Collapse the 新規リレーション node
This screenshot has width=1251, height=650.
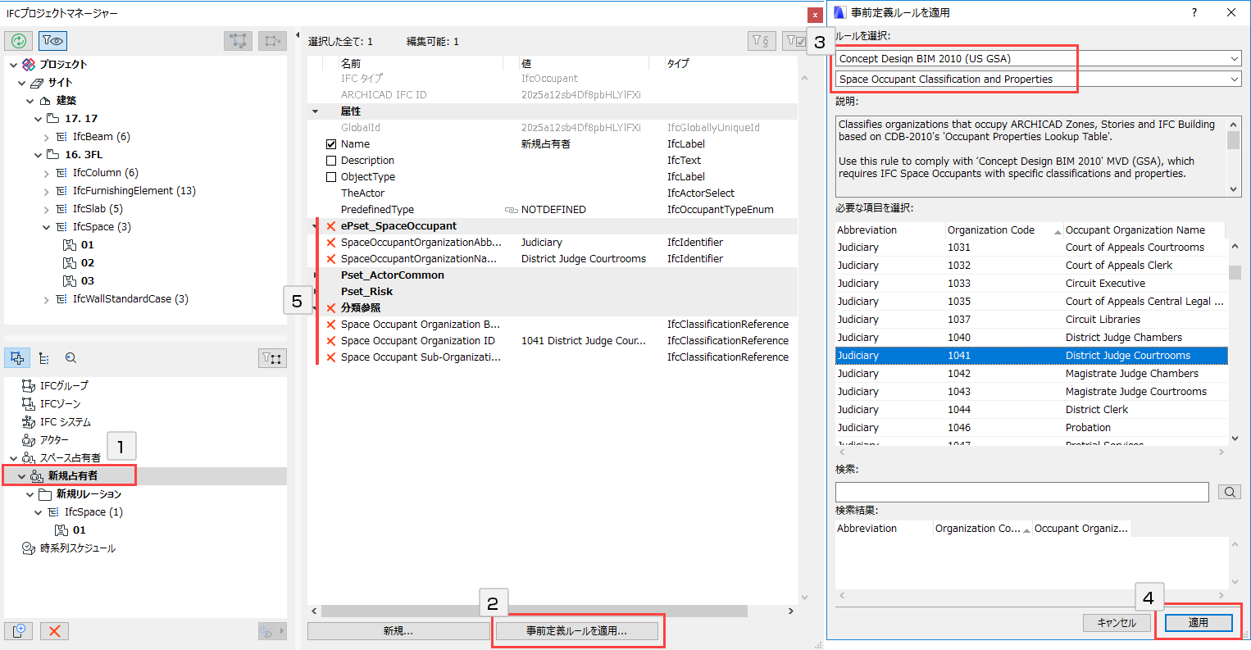pos(30,494)
